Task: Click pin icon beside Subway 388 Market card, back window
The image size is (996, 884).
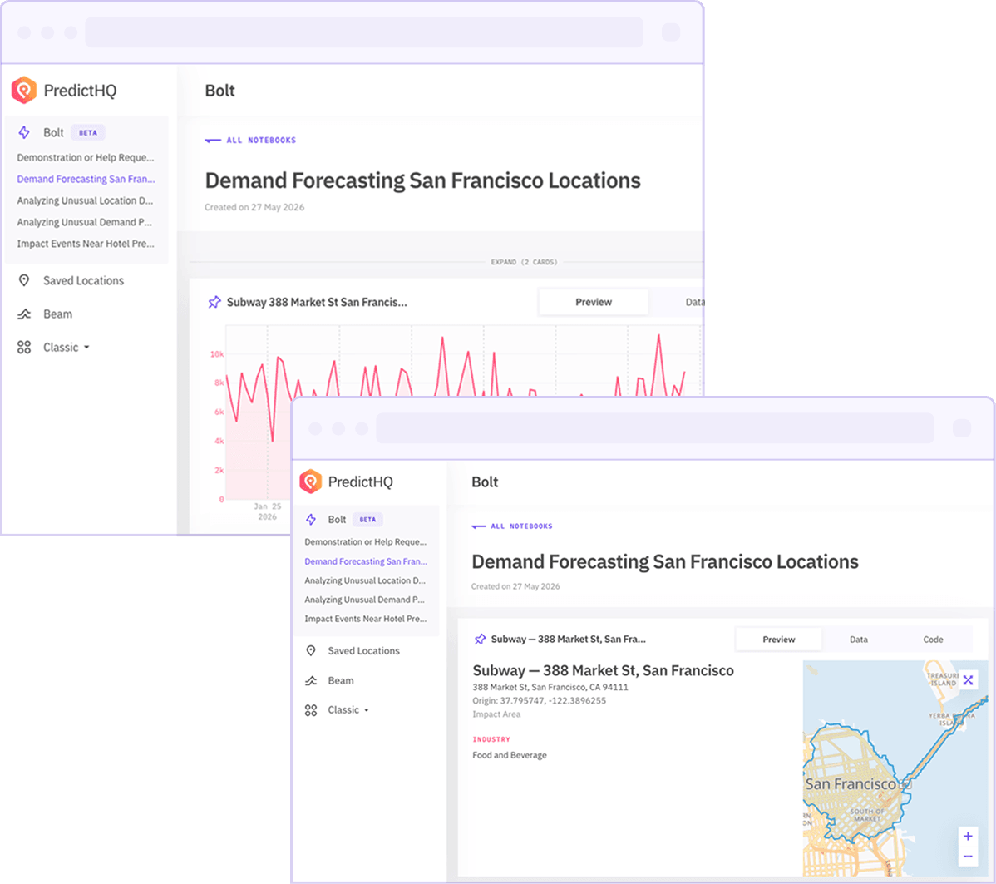Action: tap(214, 302)
